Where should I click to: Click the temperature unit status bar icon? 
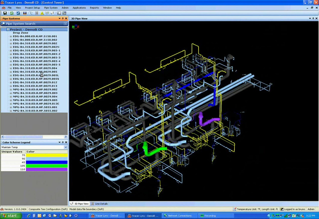[x=235, y=209]
